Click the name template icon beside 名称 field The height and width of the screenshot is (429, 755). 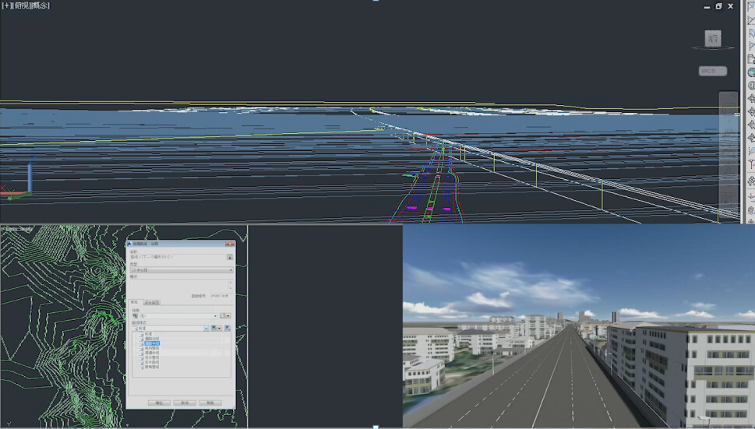[x=230, y=256]
